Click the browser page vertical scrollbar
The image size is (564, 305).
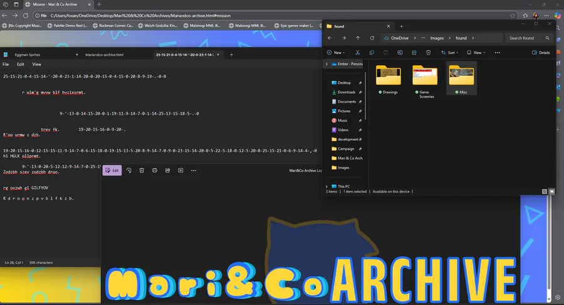click(x=549, y=242)
